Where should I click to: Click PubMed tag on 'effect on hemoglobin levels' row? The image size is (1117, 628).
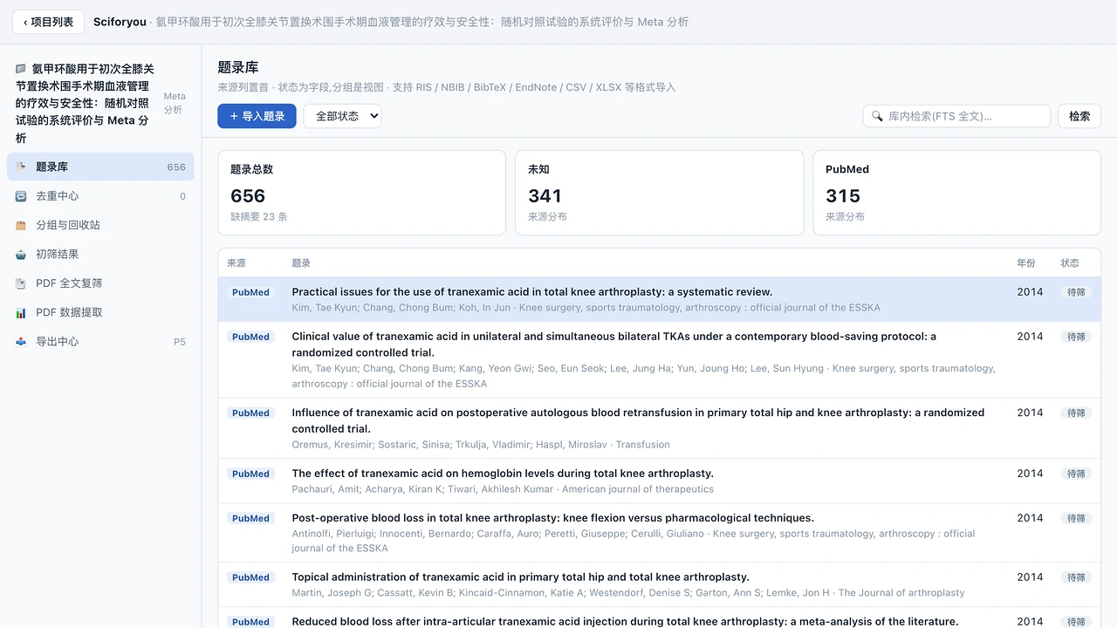click(250, 474)
